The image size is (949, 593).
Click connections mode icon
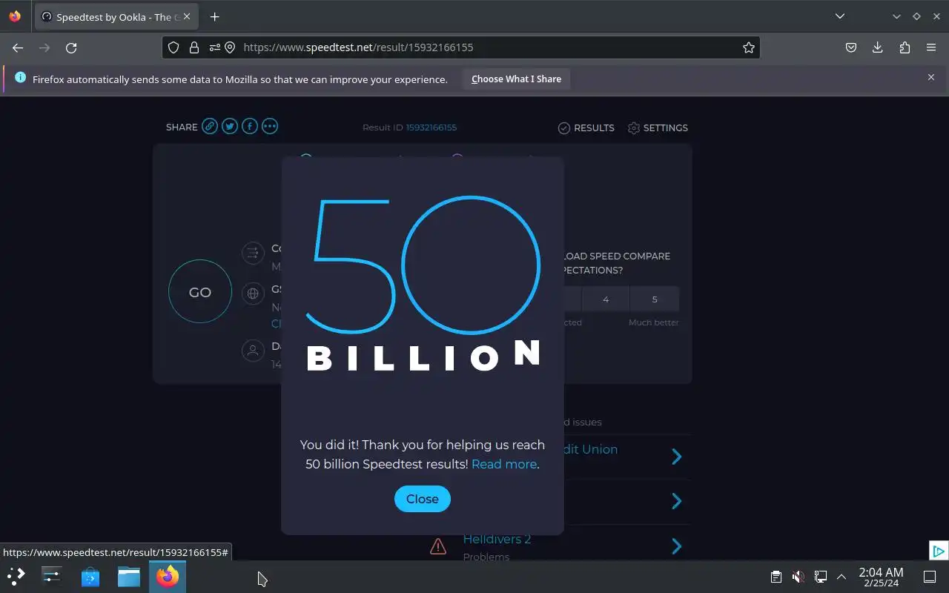[253, 253]
